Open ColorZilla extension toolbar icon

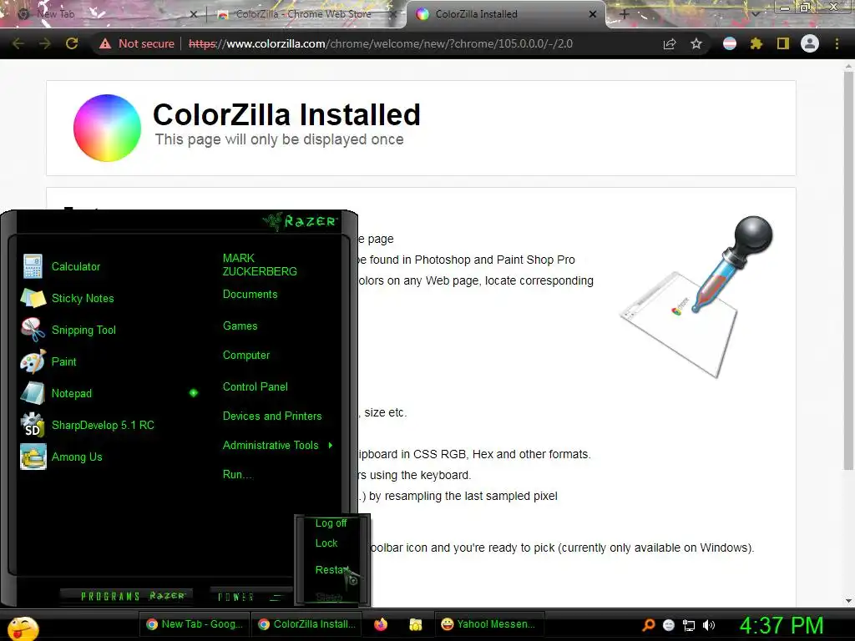point(730,43)
